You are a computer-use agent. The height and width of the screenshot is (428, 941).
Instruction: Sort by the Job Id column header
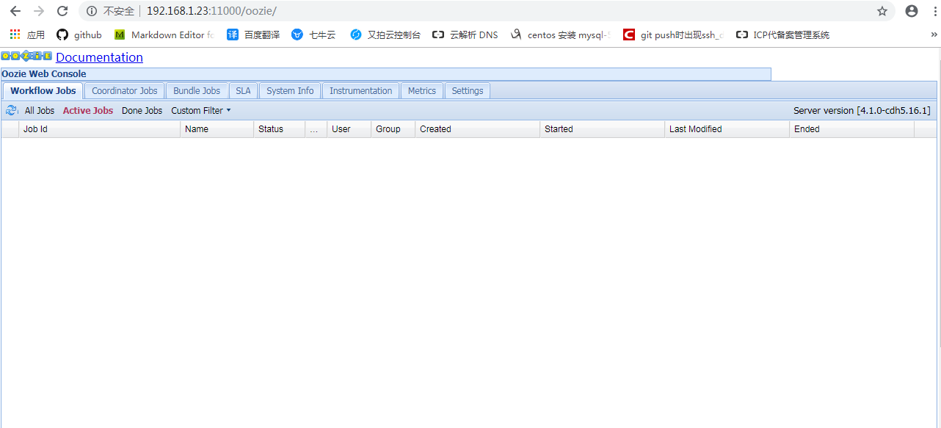coord(35,128)
